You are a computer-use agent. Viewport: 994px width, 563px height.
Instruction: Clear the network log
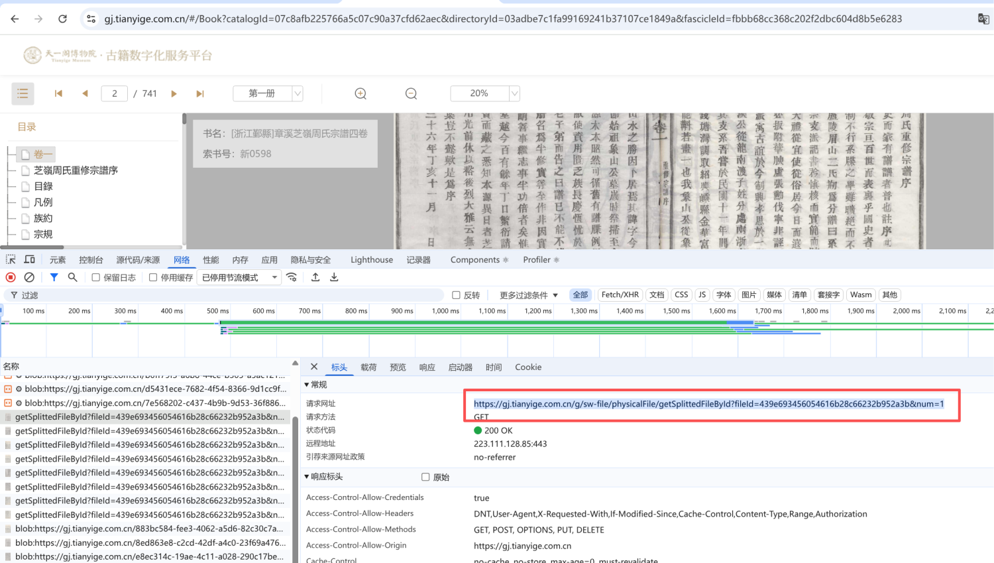tap(29, 277)
